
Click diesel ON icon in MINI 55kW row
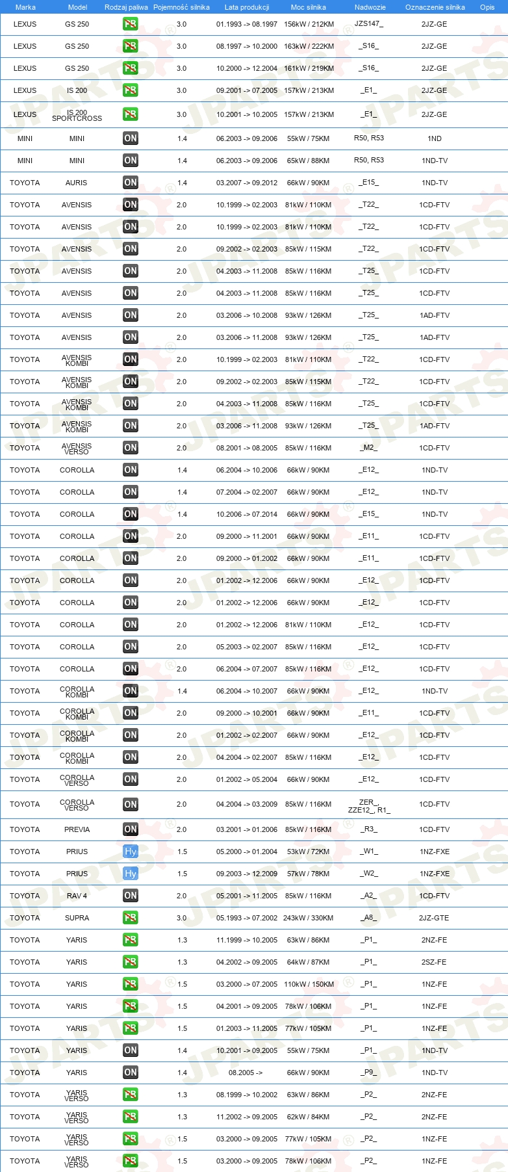pos(131,138)
